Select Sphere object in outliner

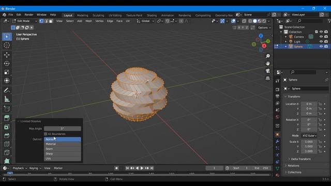pyautogui.click(x=298, y=47)
